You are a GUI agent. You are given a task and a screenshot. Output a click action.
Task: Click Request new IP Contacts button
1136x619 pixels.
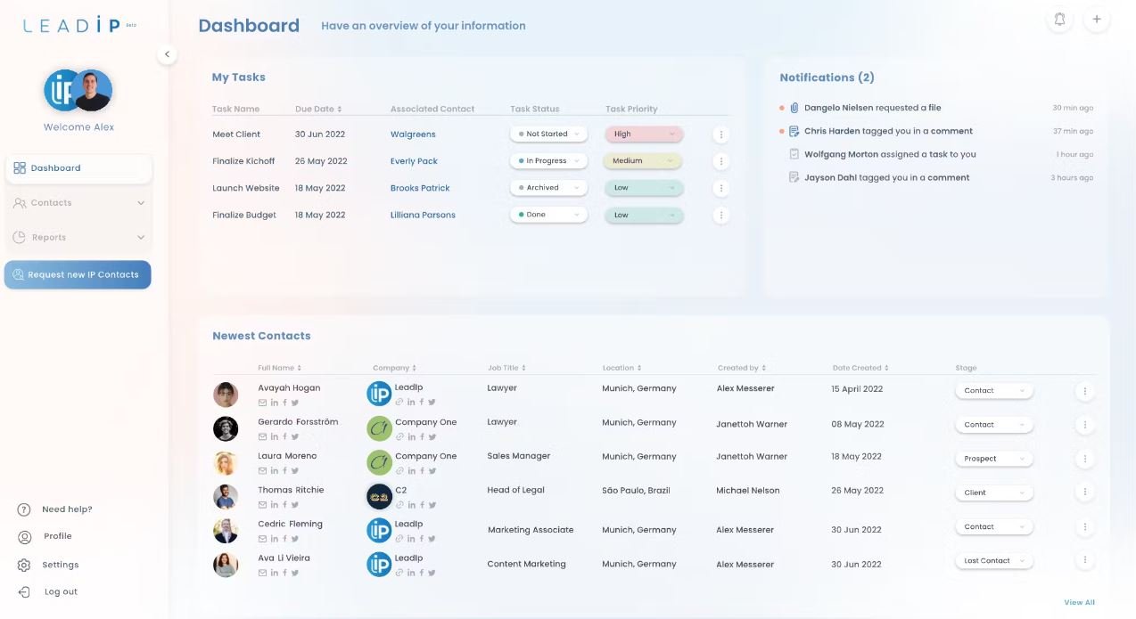click(x=78, y=275)
